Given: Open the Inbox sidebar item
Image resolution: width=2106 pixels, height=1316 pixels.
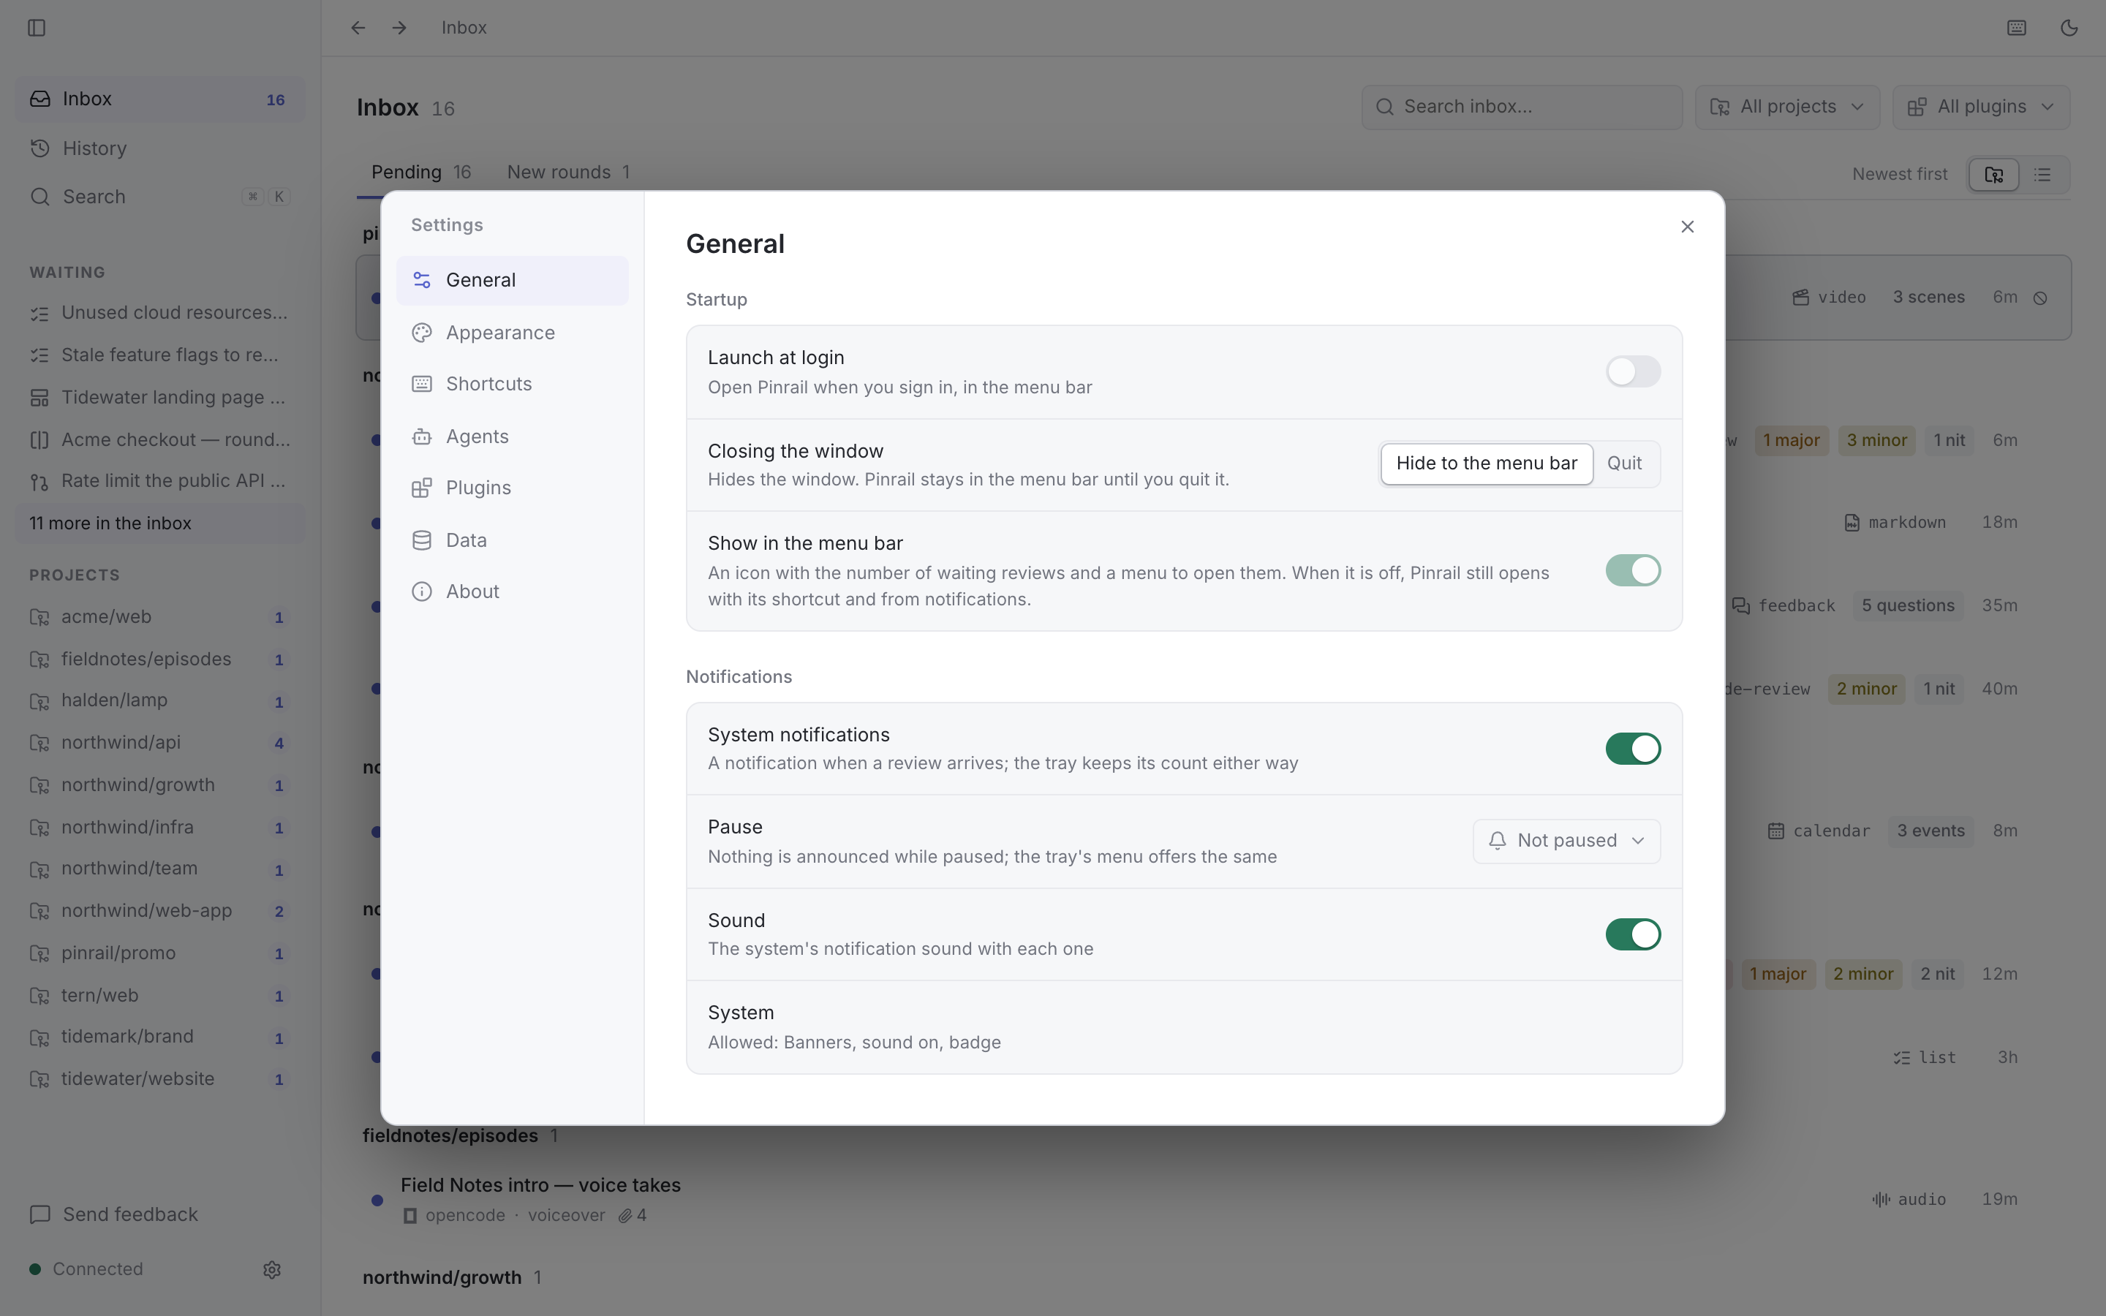Looking at the screenshot, I should click(160, 99).
